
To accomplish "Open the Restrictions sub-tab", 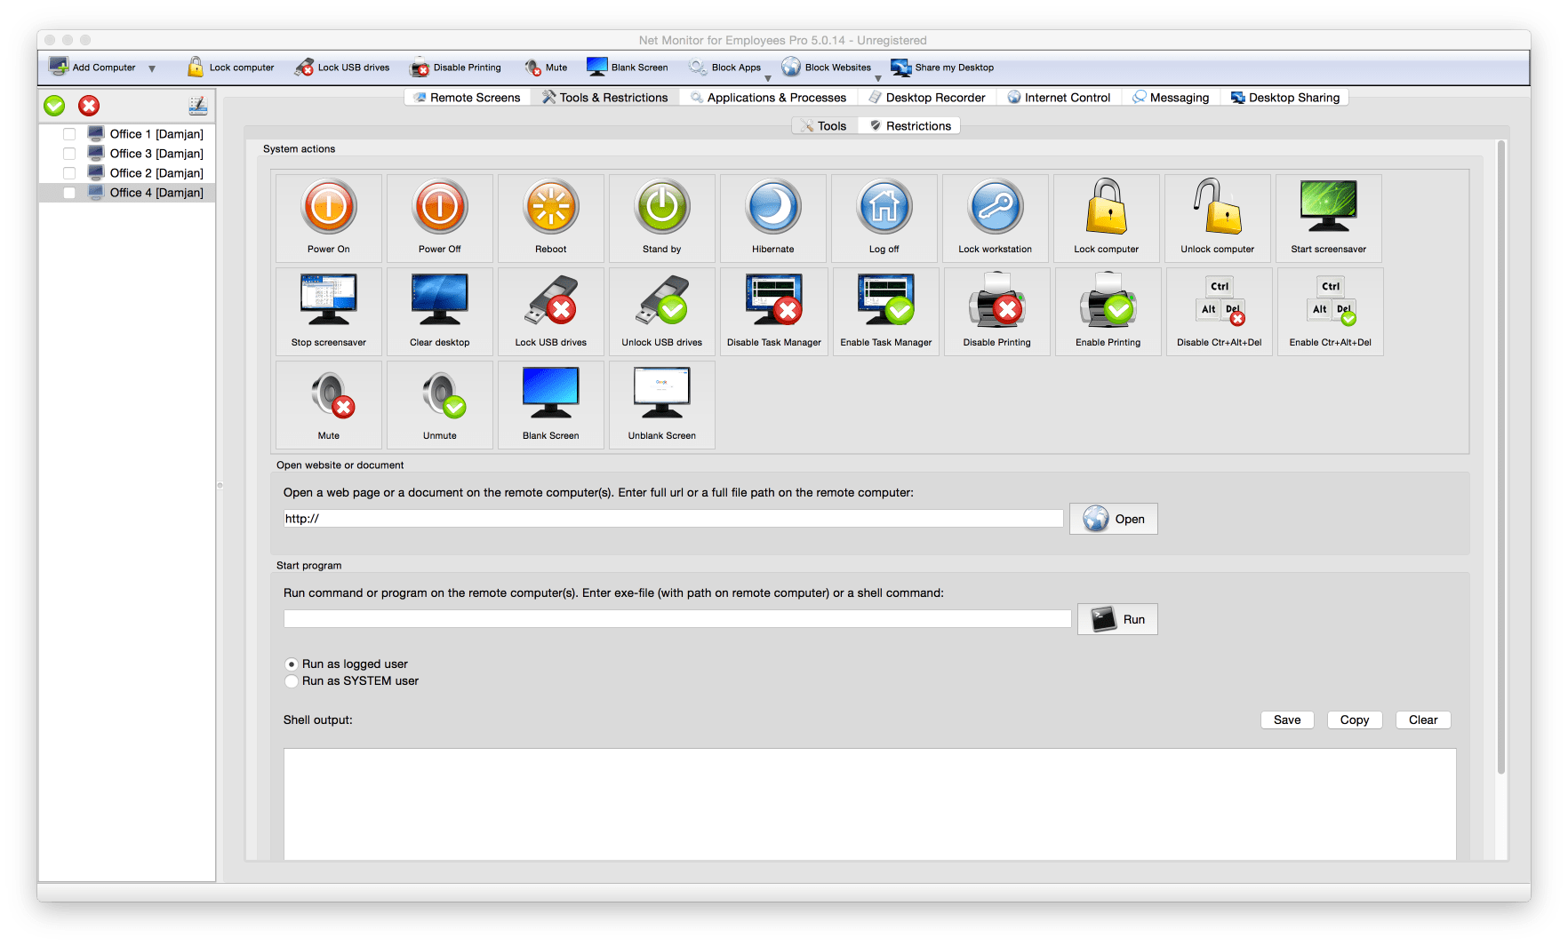I will click(909, 126).
